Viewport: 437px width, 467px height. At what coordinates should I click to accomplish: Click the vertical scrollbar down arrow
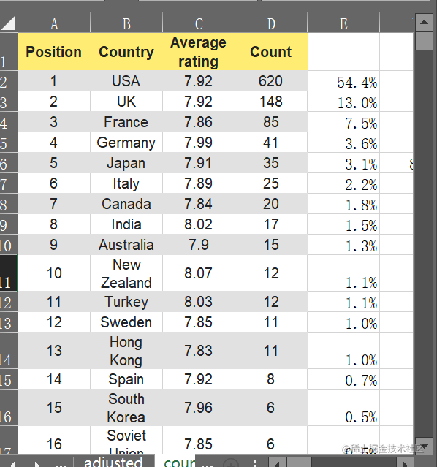424,446
